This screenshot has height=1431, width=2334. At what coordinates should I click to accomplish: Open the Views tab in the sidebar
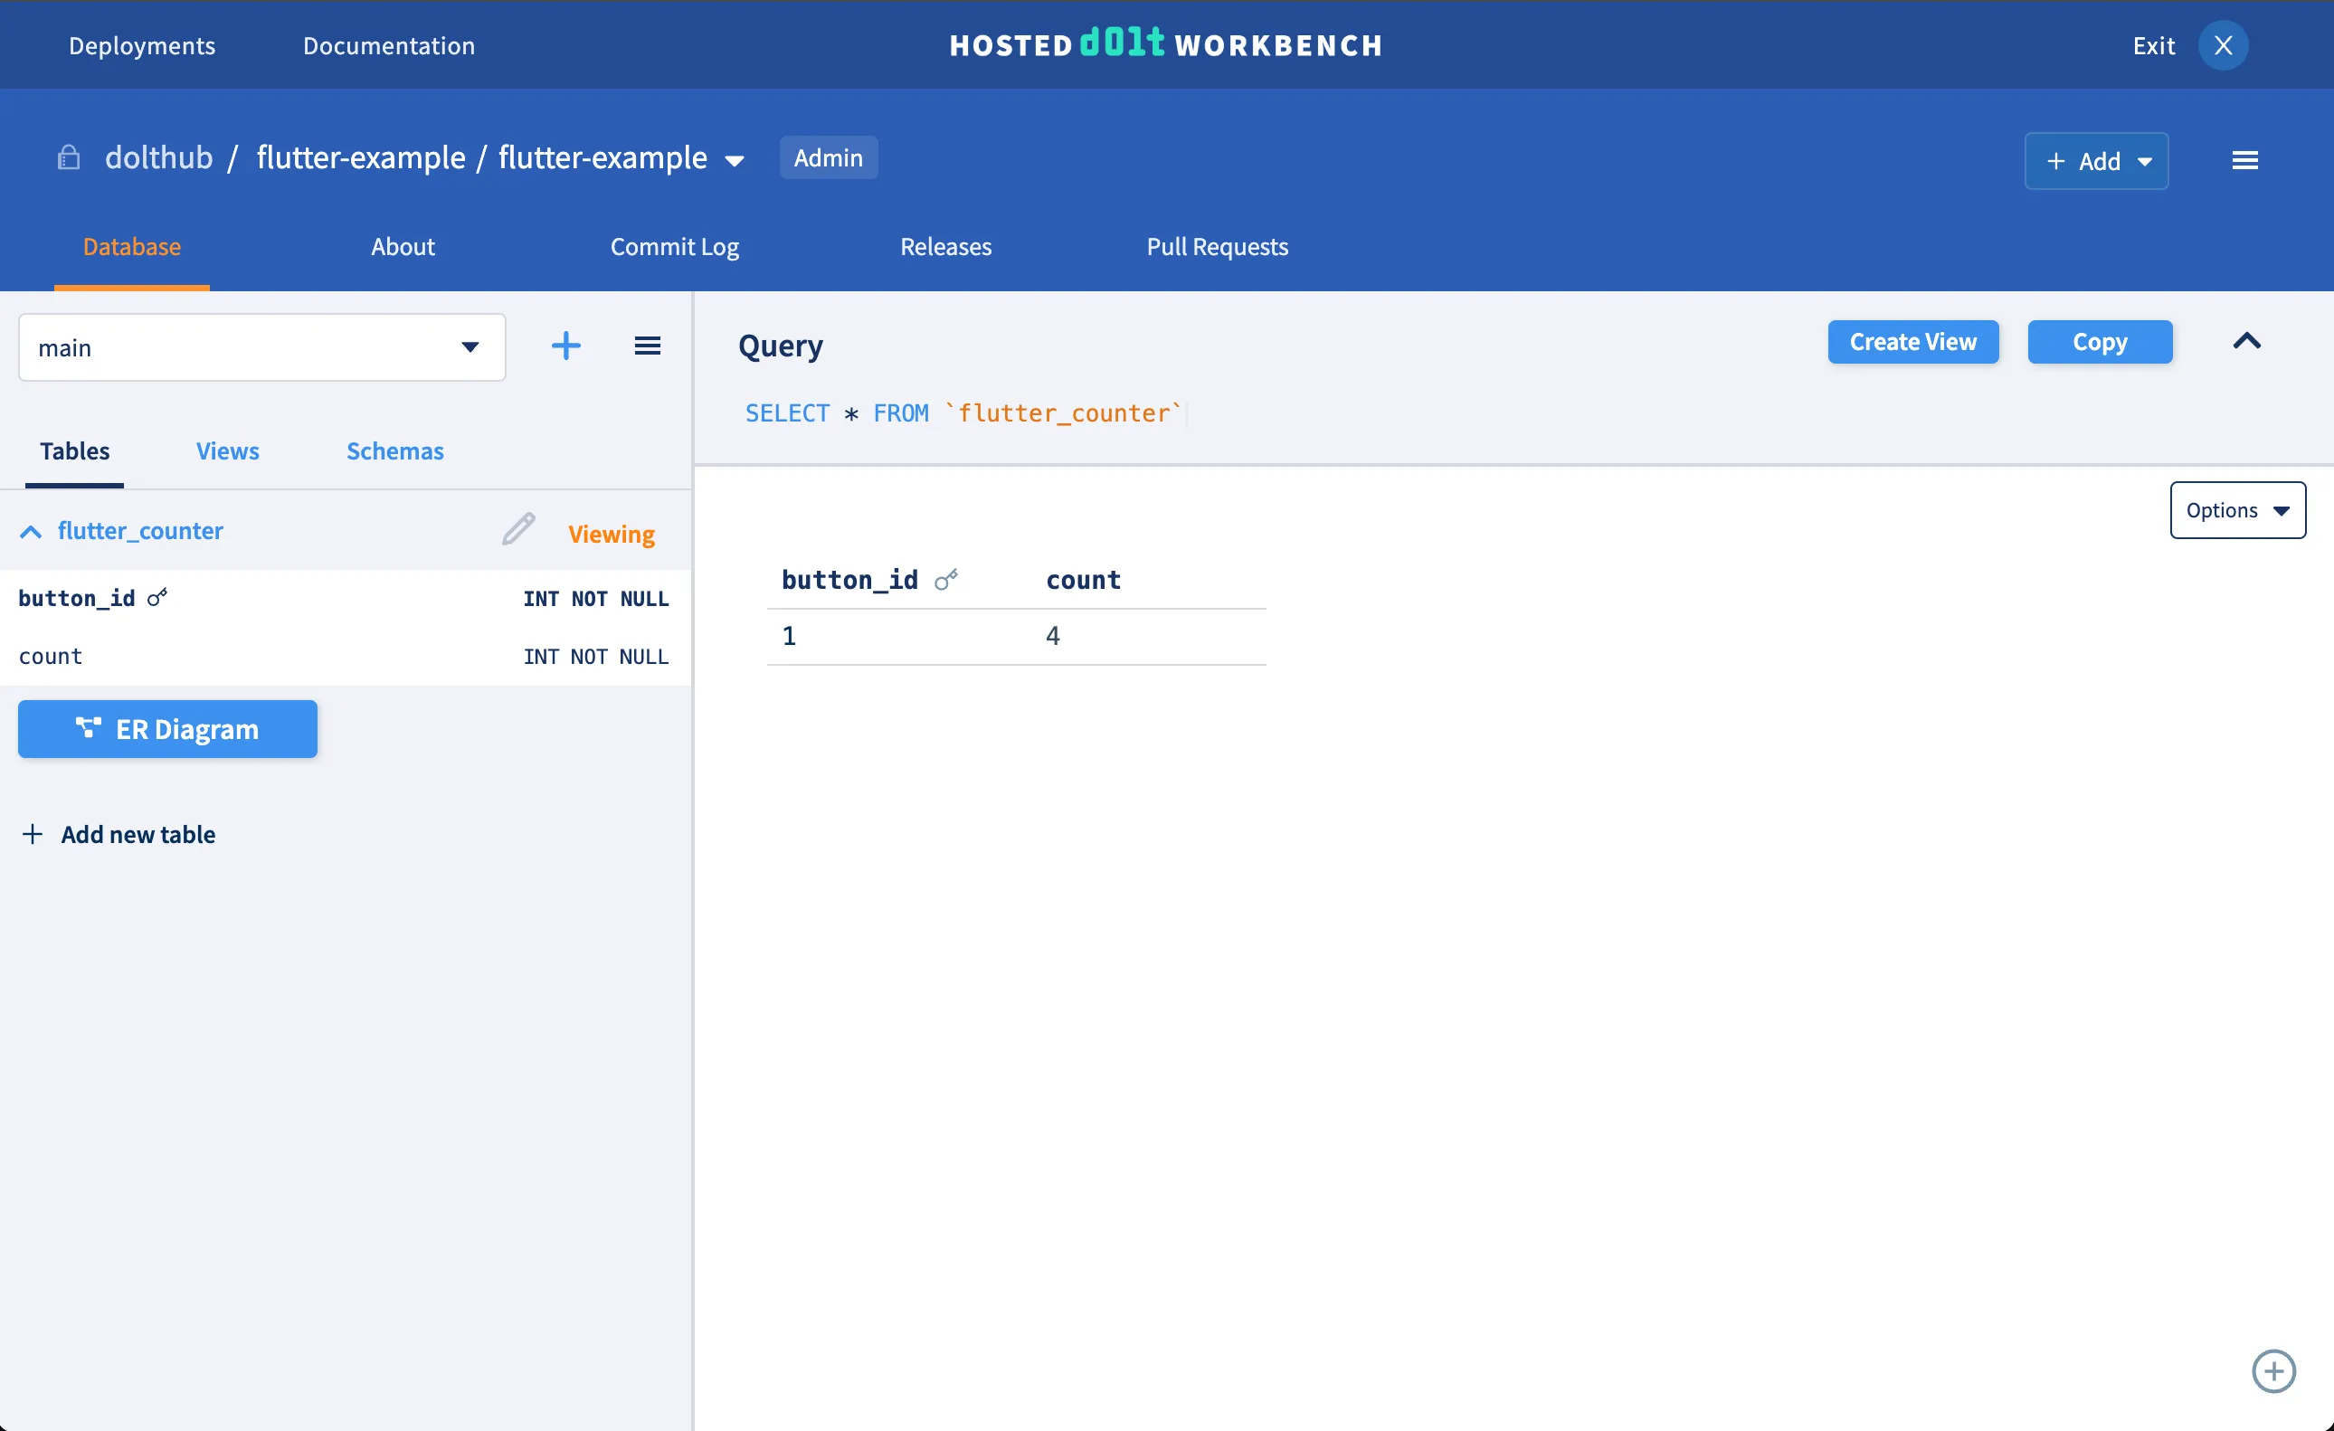tap(226, 450)
